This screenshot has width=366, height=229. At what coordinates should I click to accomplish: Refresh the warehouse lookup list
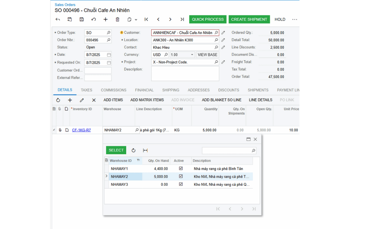tap(134, 150)
